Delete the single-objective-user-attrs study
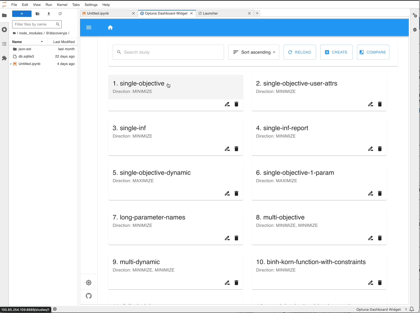The width and height of the screenshot is (420, 313). click(380, 104)
